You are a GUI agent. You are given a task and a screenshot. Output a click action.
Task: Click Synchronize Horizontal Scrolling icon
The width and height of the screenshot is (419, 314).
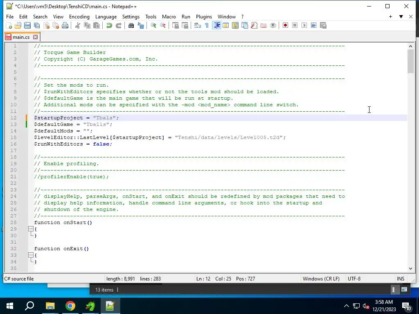(185, 25)
